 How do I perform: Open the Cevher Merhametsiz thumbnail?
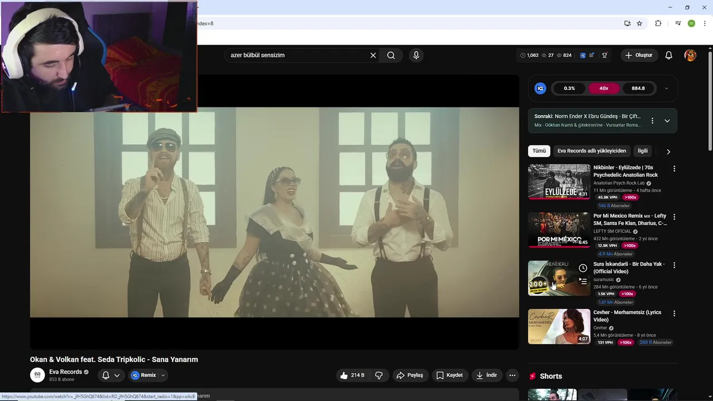[x=559, y=326]
